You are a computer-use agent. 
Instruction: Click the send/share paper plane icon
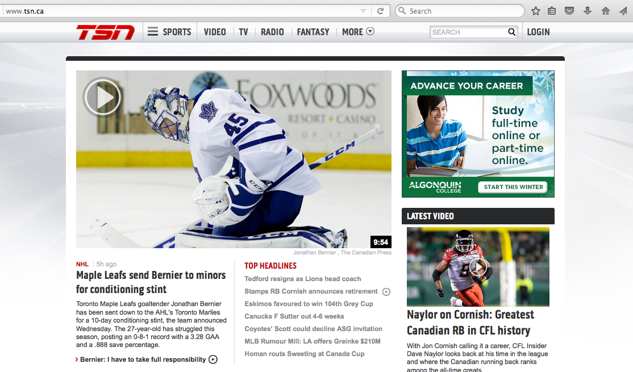tap(623, 11)
